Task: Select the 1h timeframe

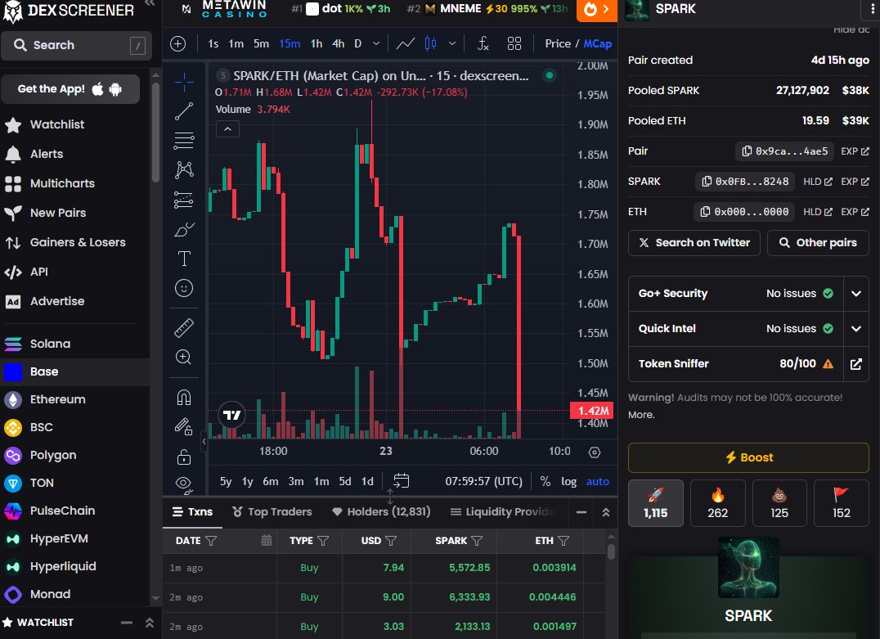Action: (x=317, y=44)
